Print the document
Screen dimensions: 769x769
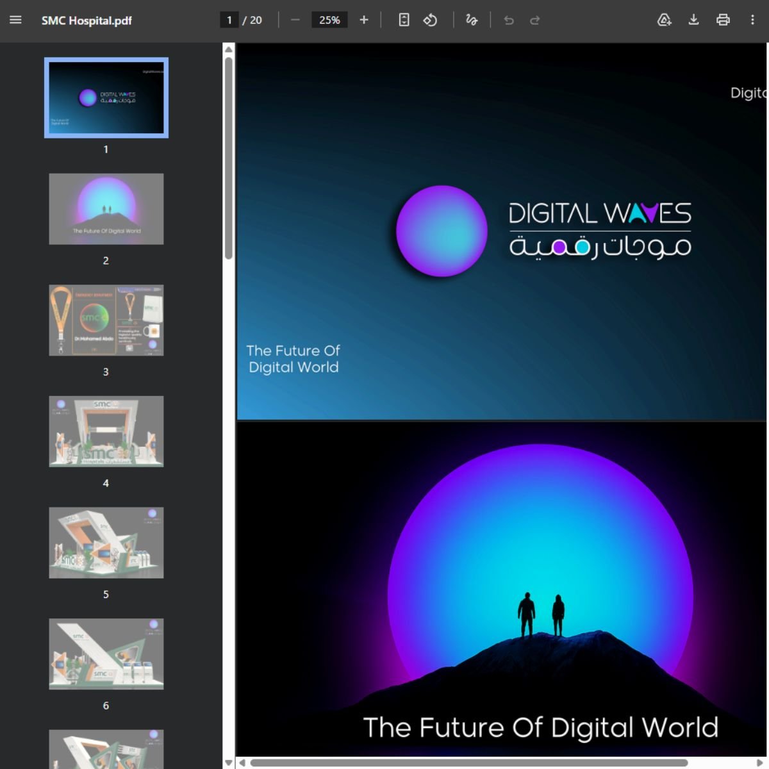(x=723, y=20)
